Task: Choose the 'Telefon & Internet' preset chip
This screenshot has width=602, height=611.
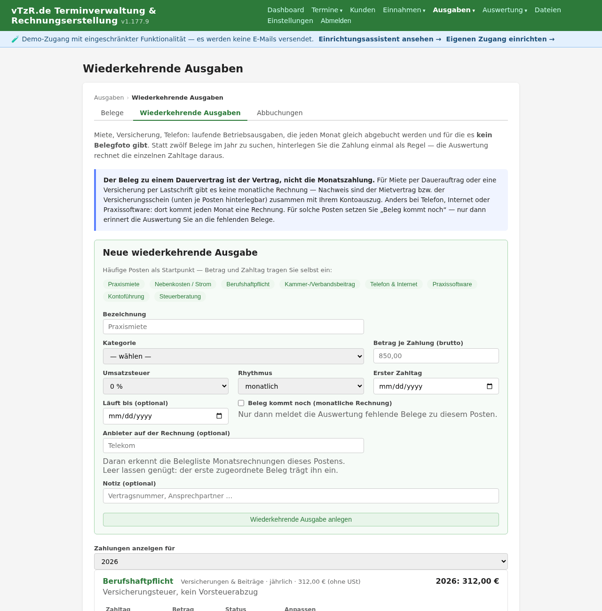Action: (394, 284)
